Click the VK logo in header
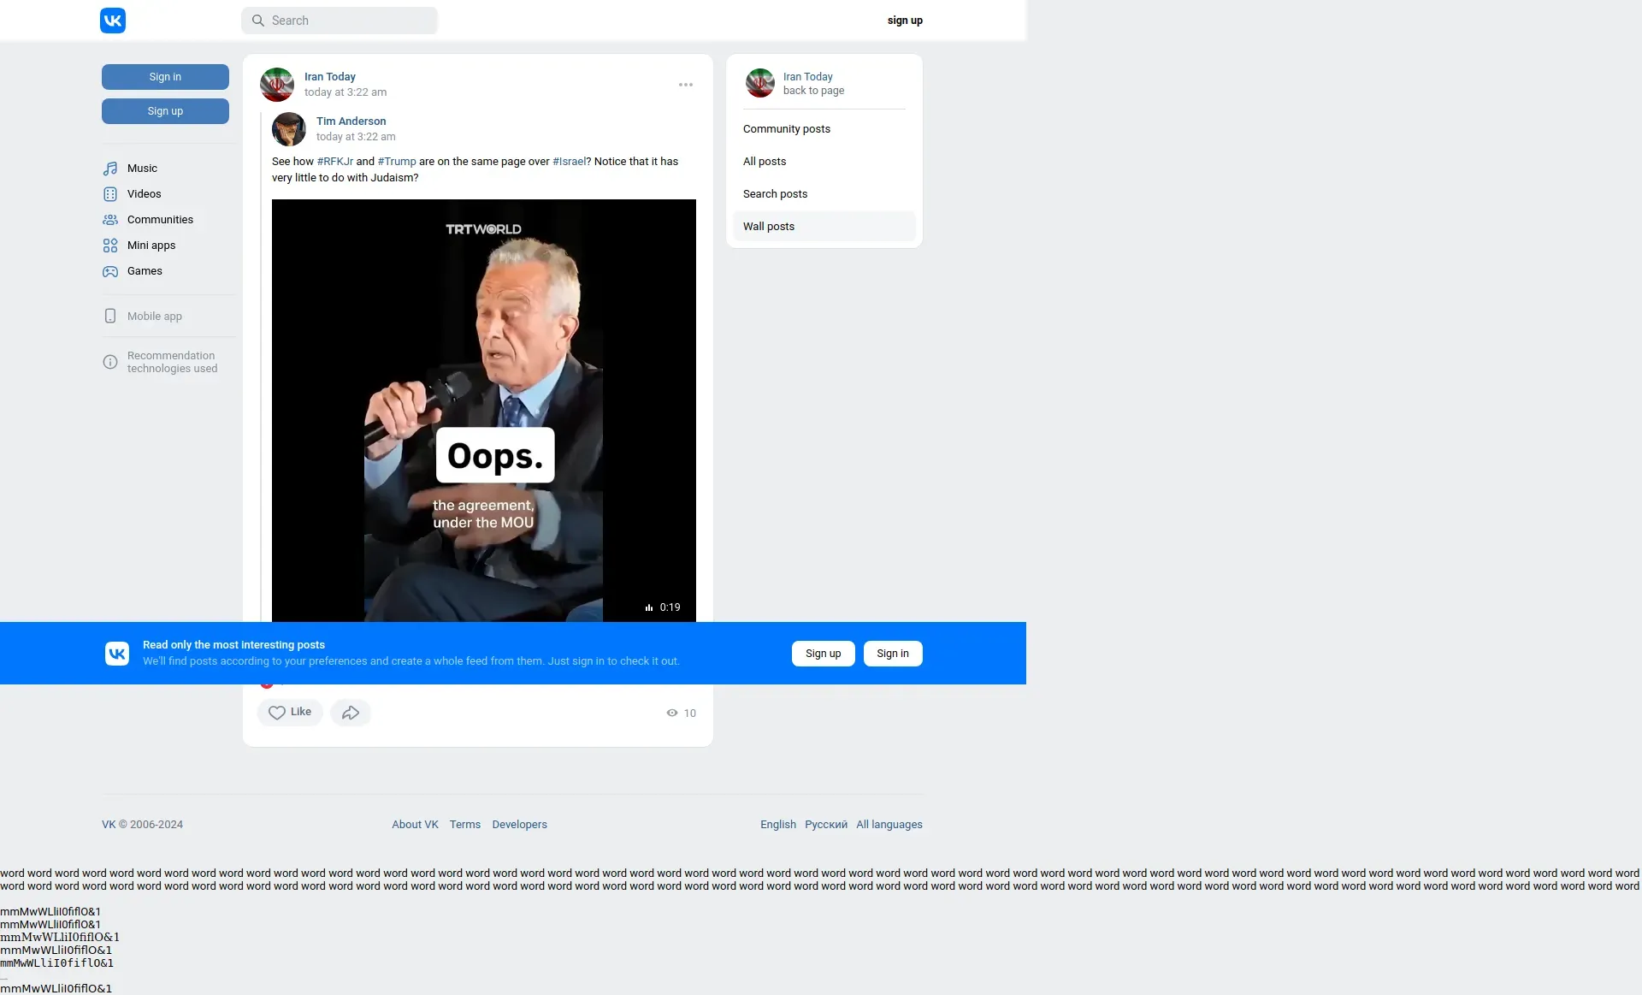The height and width of the screenshot is (995, 1642). (113, 21)
